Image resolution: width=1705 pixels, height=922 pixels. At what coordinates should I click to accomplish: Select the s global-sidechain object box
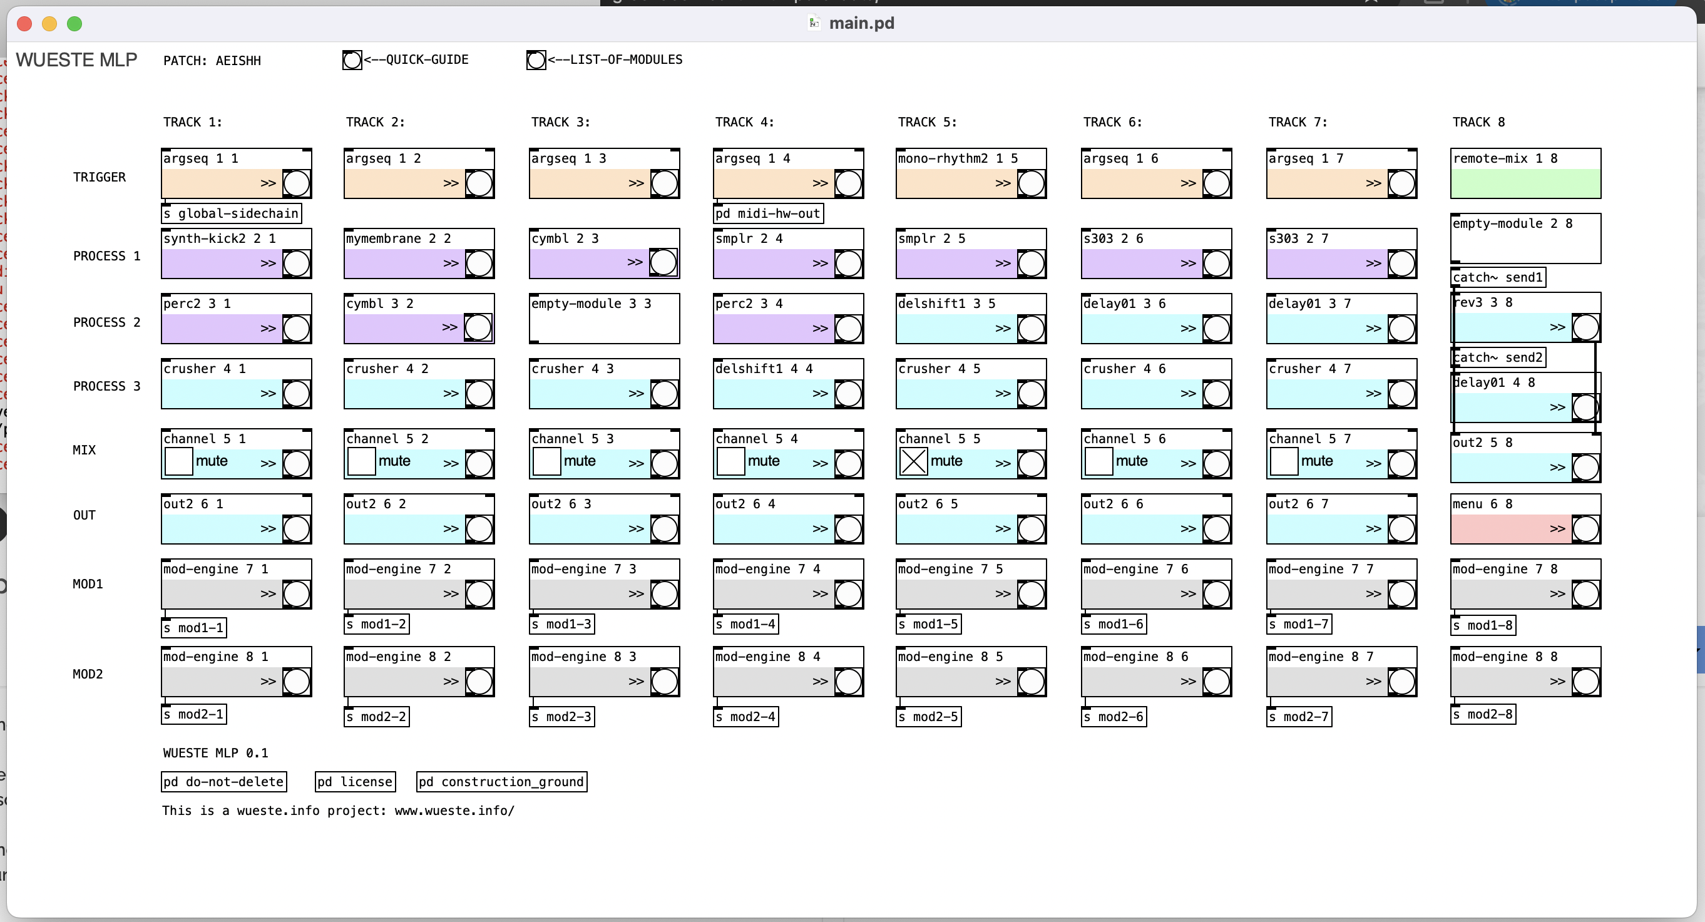point(232,213)
